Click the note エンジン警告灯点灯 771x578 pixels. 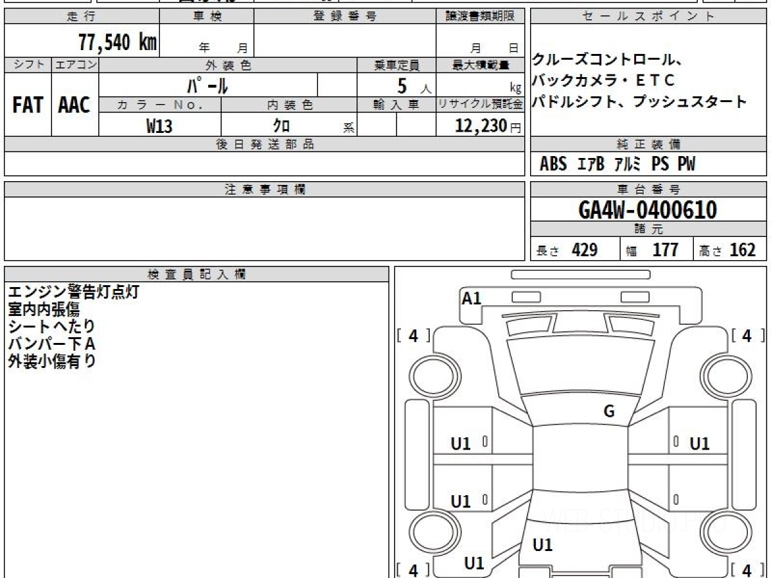[73, 292]
